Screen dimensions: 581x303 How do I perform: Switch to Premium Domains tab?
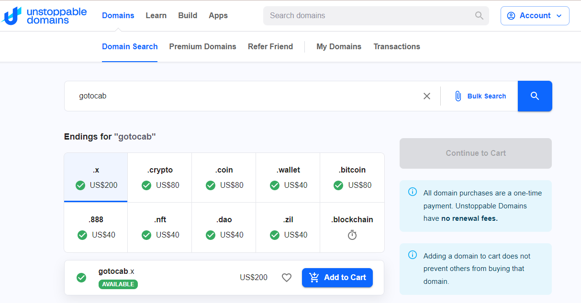(202, 46)
